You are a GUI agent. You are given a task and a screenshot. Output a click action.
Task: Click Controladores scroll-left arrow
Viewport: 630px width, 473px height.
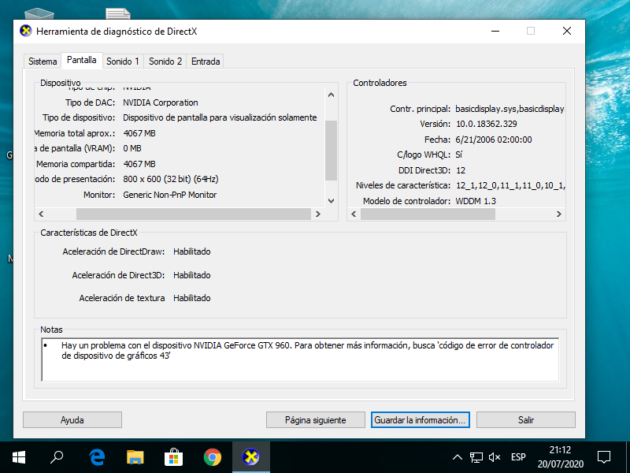point(354,214)
